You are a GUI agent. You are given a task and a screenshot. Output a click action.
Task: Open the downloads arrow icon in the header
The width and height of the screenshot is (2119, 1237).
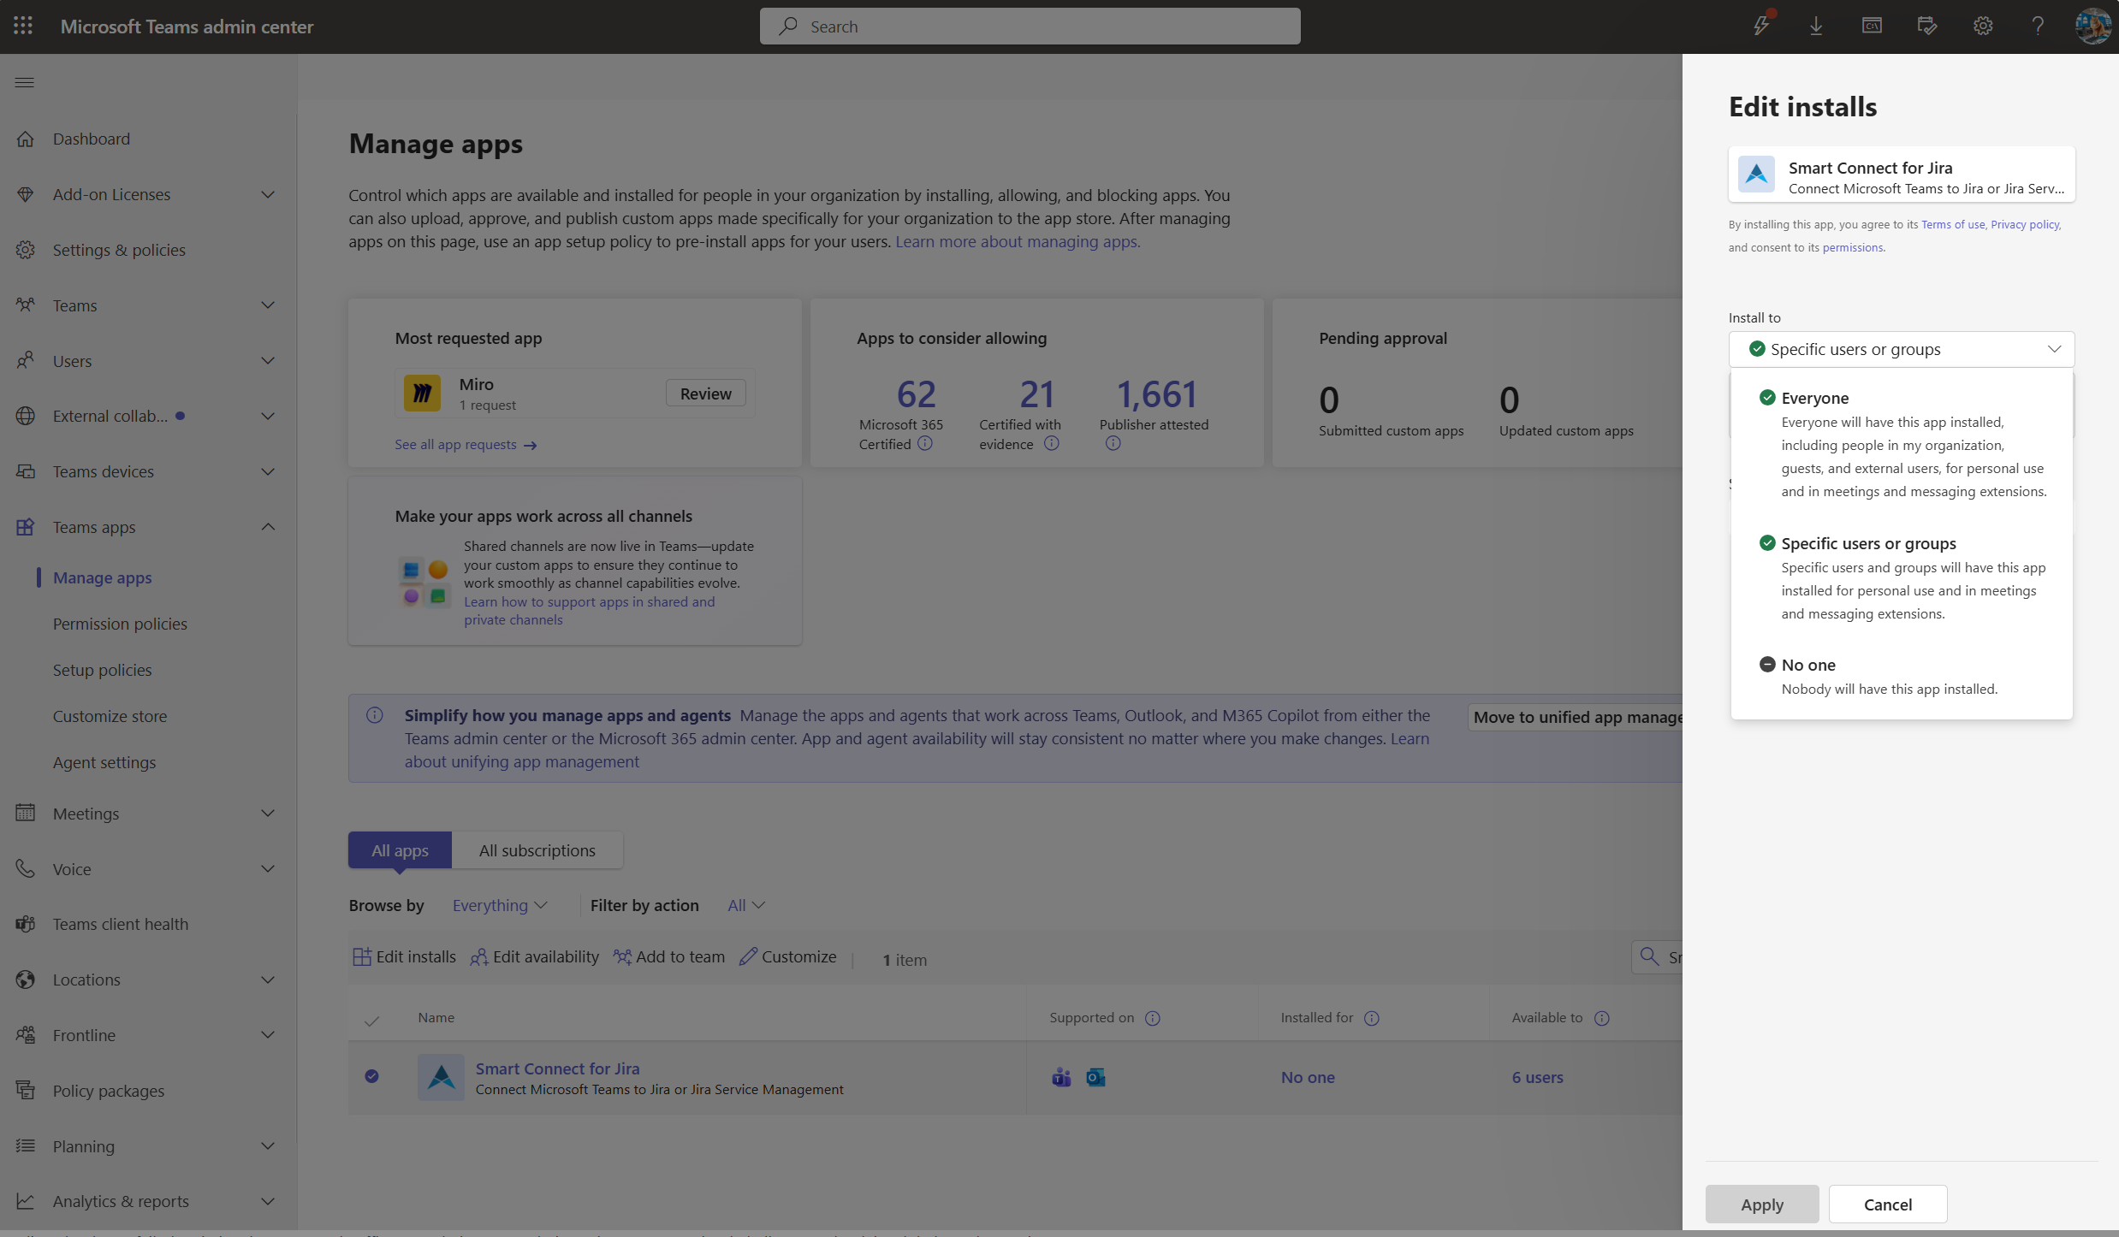tap(1816, 26)
